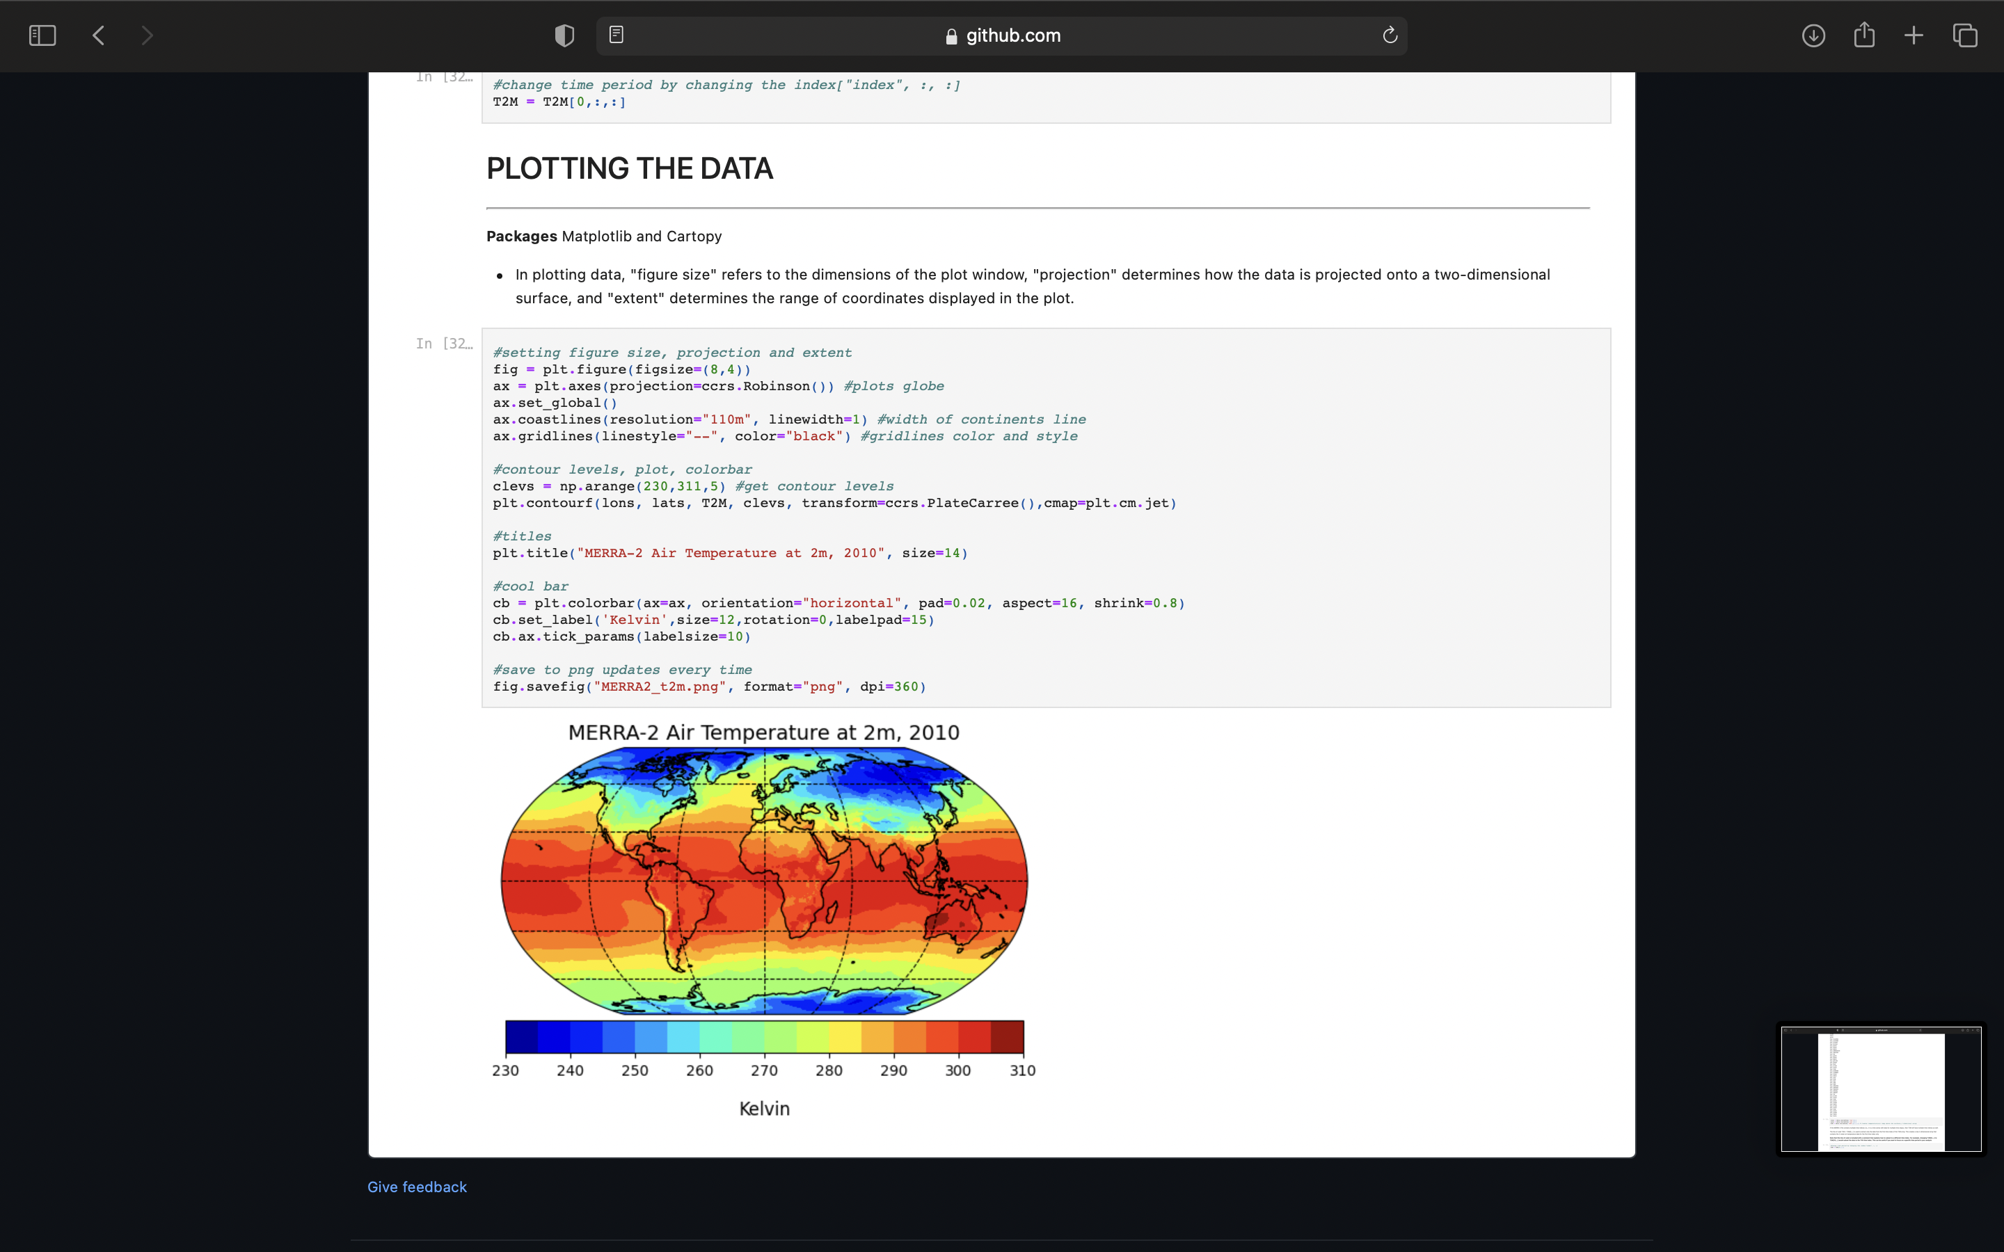The height and width of the screenshot is (1252, 2004).
Task: Open the Share menu
Action: tap(1864, 35)
